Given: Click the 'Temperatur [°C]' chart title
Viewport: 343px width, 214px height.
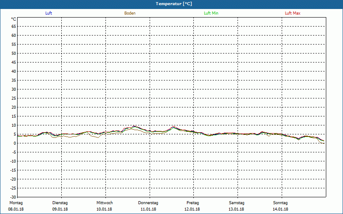Looking at the screenshot, I should tap(174, 4).
